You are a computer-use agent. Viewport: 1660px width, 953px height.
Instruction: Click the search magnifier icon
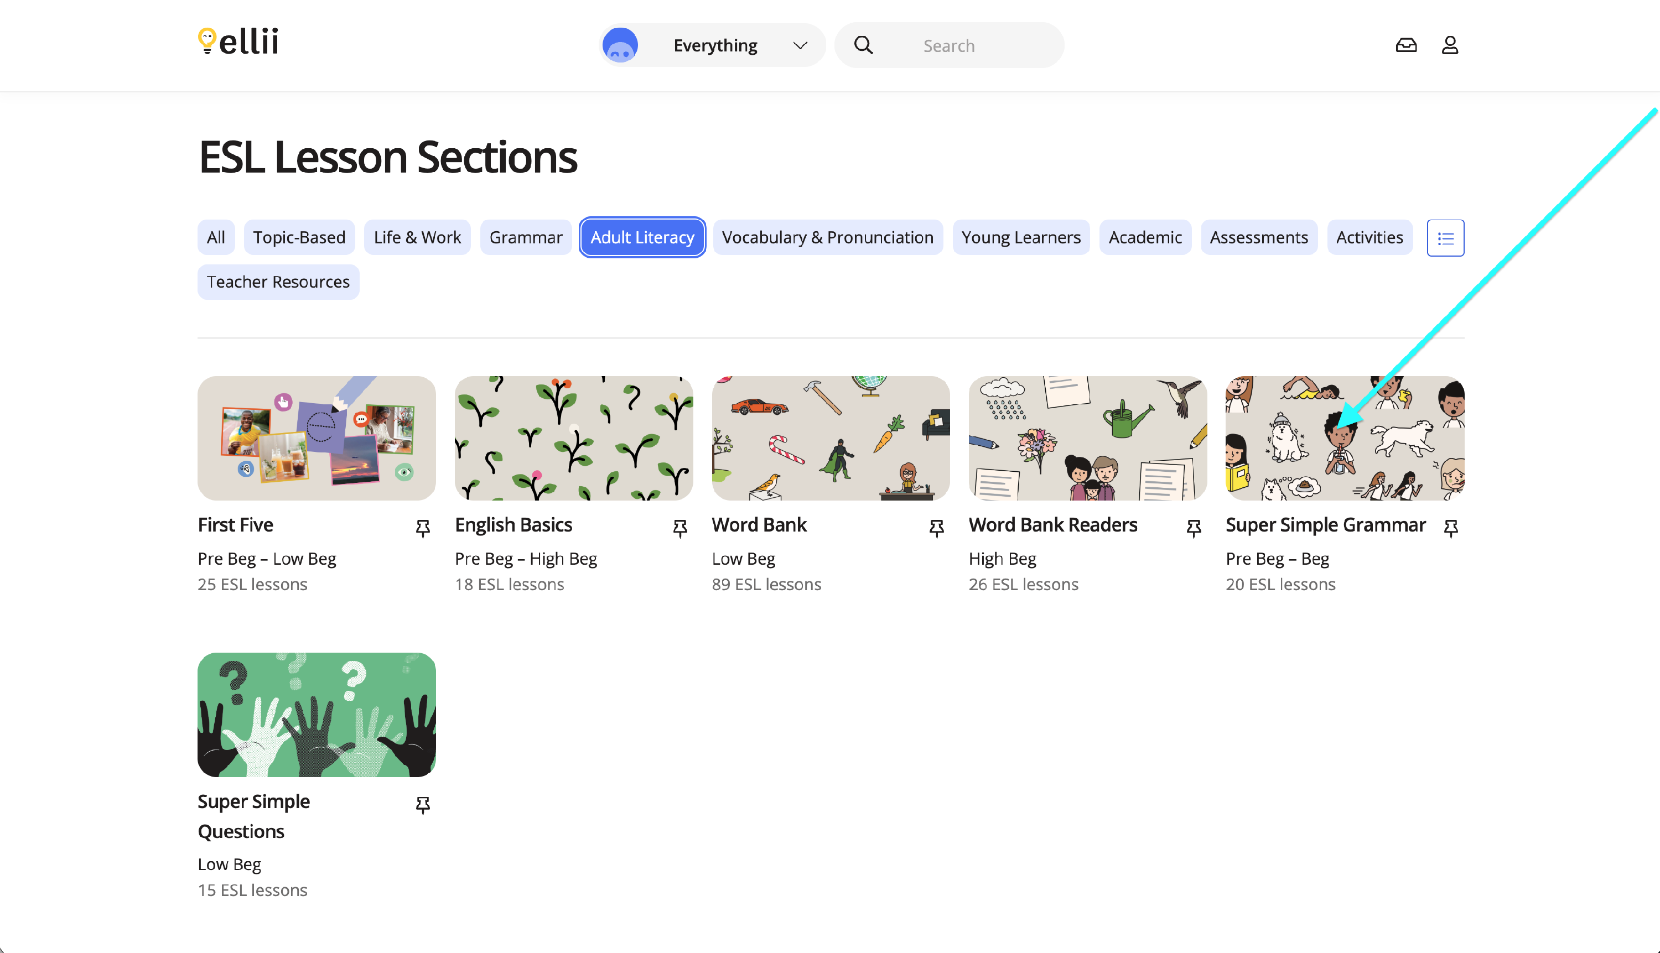point(864,45)
